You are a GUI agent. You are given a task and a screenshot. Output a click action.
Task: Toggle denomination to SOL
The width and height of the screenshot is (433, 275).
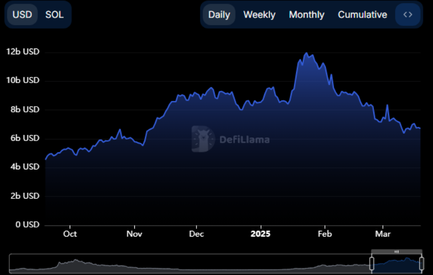[x=54, y=14]
